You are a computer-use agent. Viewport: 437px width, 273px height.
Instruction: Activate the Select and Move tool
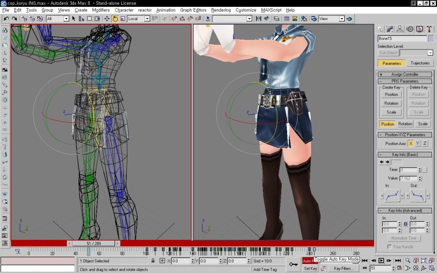click(x=107, y=19)
